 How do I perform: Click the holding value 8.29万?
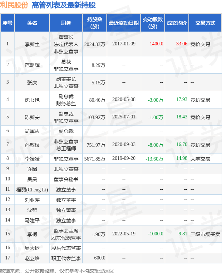click(98, 65)
